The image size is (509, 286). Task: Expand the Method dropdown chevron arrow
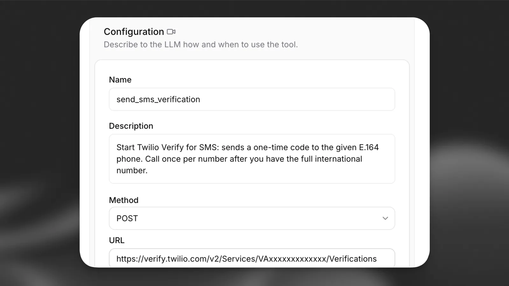coord(385,218)
